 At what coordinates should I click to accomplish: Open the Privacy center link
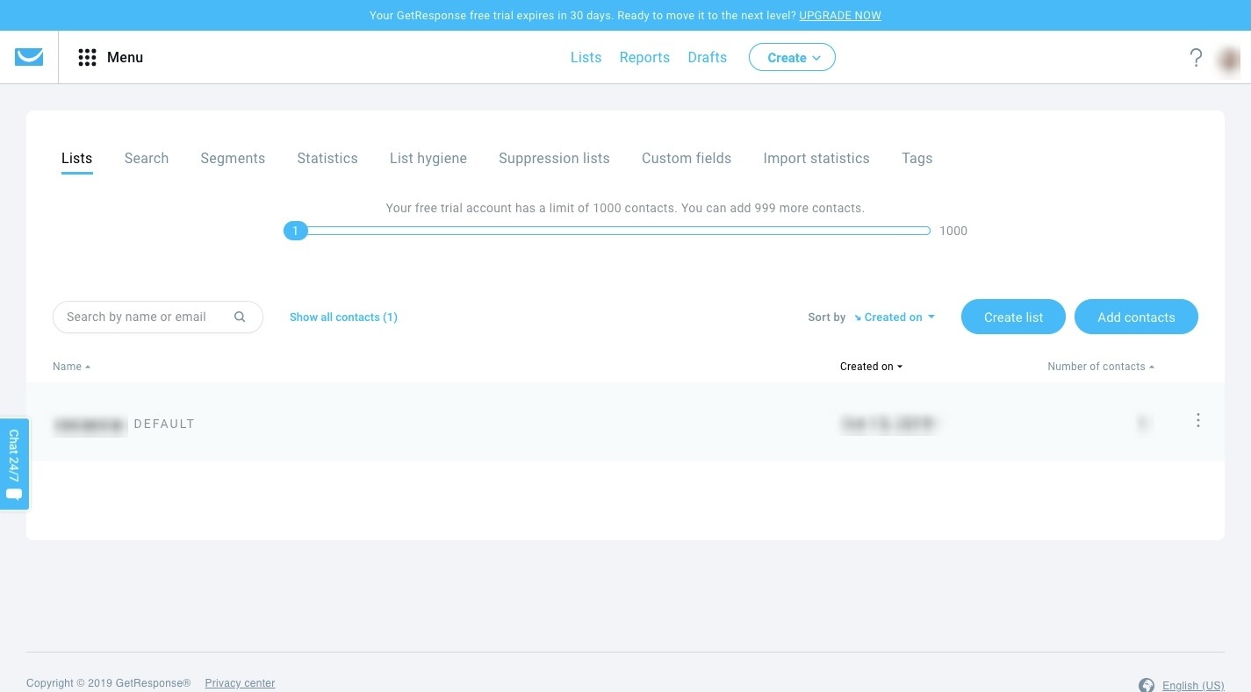pyautogui.click(x=240, y=683)
